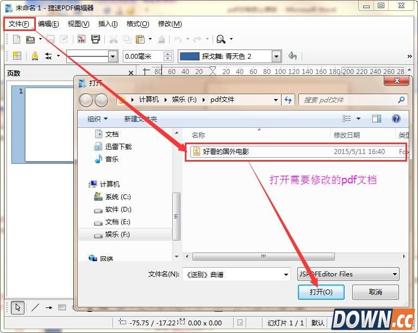Click the 取消 button
Image resolution: width=418 pixels, height=333 pixels.
point(376,292)
